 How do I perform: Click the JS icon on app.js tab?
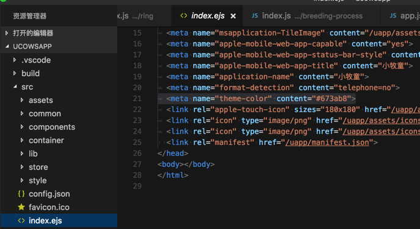tap(393, 16)
